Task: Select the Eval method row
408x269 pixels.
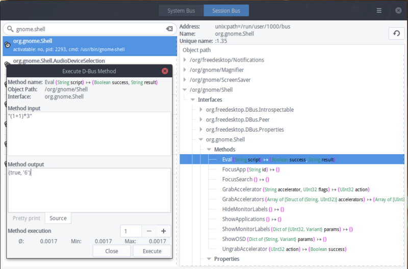Action: point(292,159)
